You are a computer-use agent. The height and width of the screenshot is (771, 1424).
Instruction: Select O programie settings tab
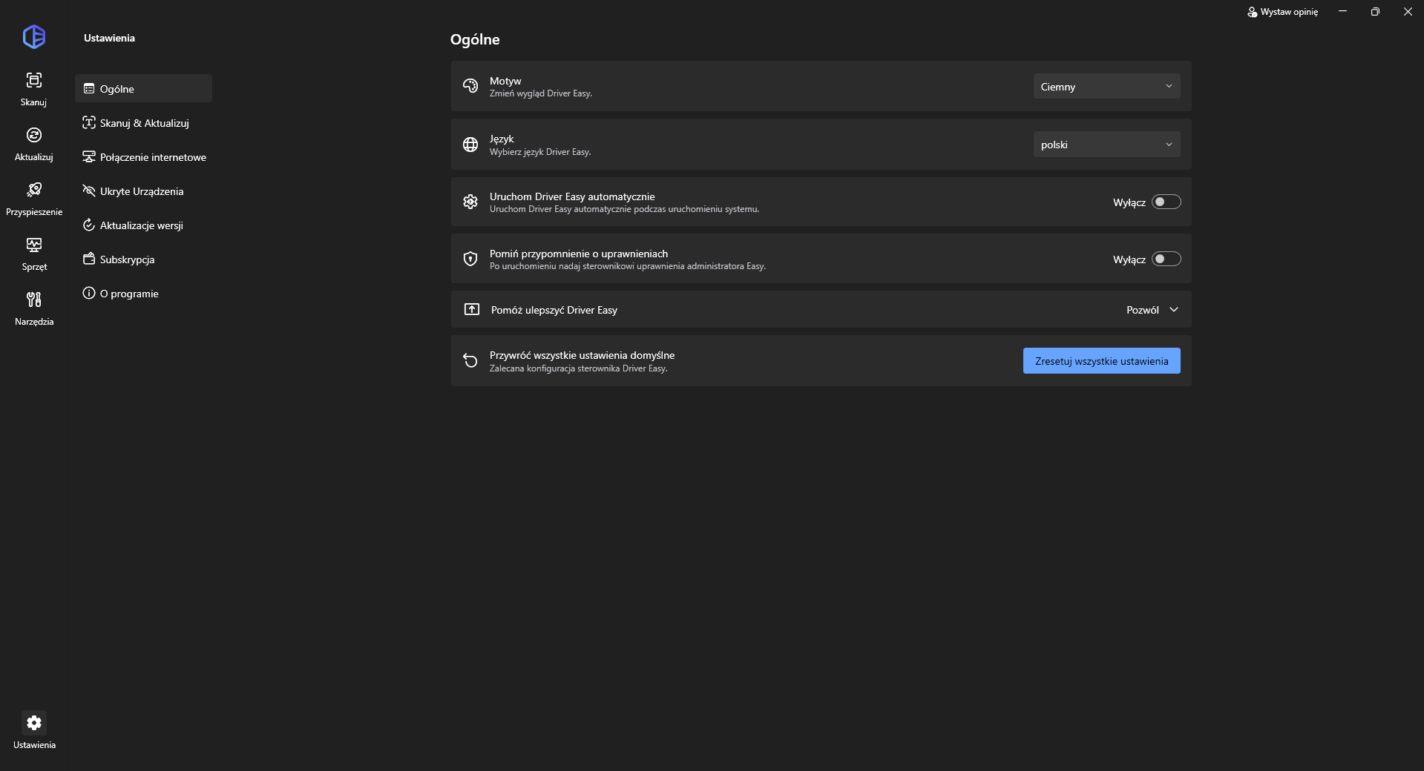(x=143, y=293)
